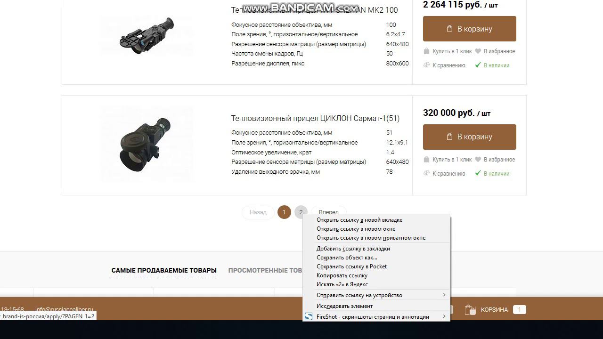This screenshot has width=603, height=339.
Task: Expand the FireShot submenu arrow
Action: (x=444, y=317)
